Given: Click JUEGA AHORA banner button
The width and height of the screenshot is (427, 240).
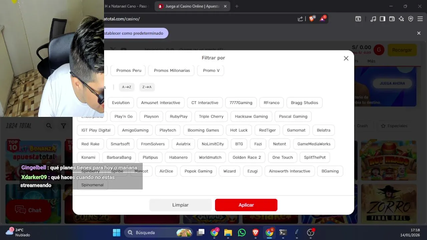Looking at the screenshot, I should (392, 83).
